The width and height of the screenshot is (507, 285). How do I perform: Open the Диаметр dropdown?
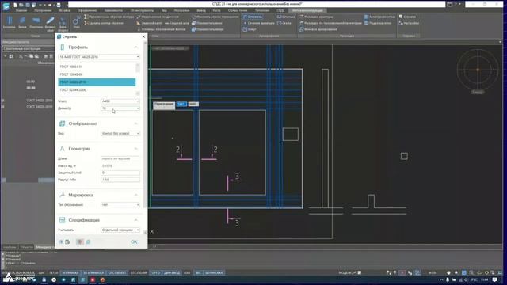(120, 108)
